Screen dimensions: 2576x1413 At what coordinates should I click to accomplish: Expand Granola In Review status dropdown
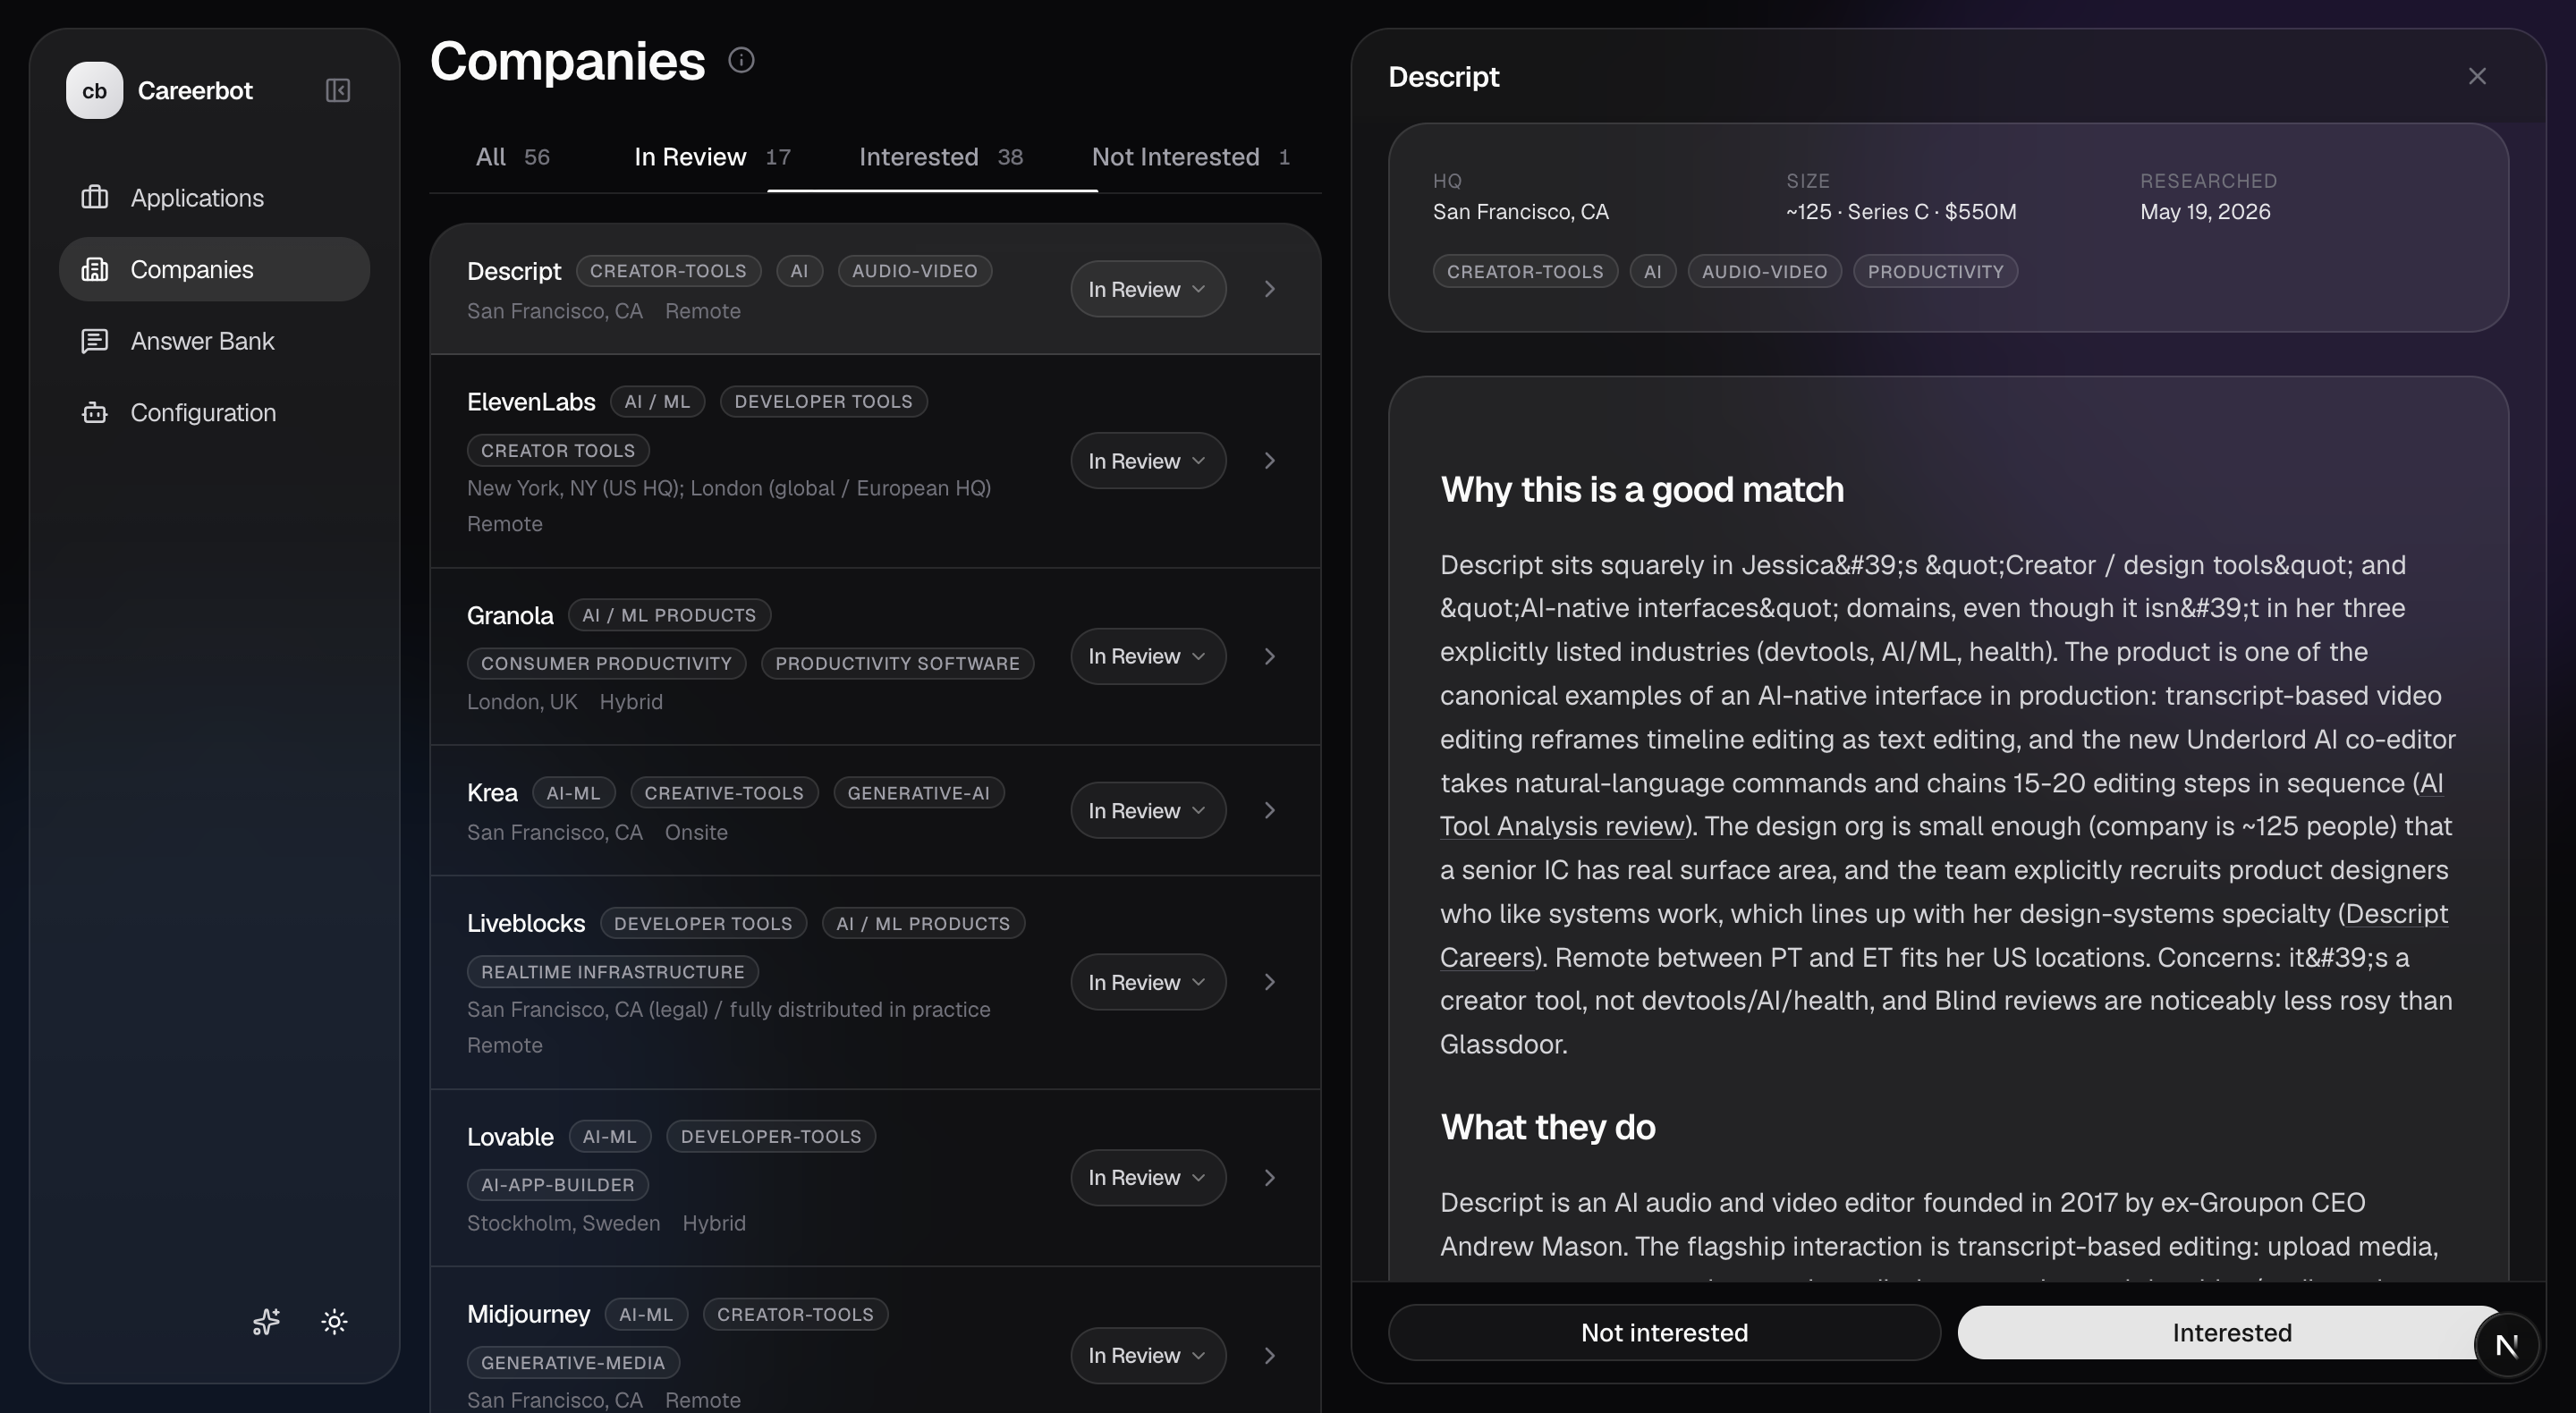[x=1148, y=657]
